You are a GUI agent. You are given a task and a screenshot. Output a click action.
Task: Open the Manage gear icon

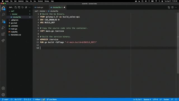coord(3,95)
